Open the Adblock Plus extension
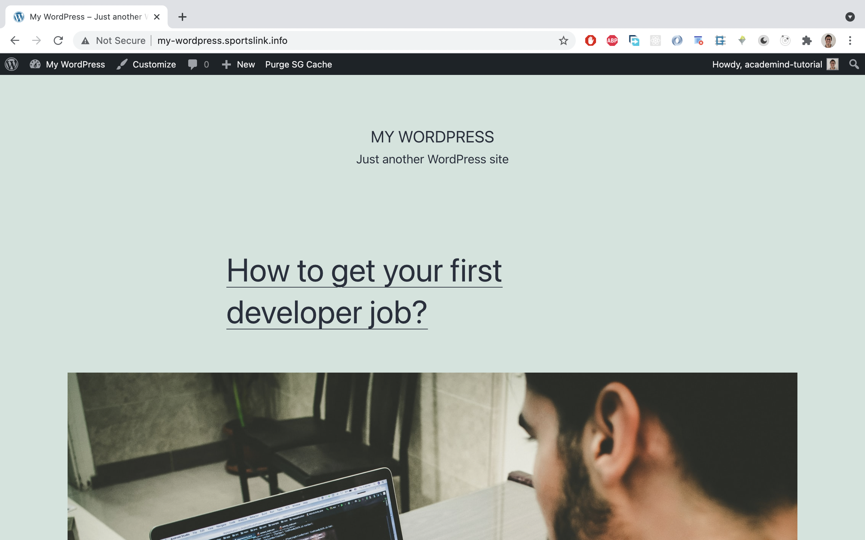The width and height of the screenshot is (865, 540). click(612, 40)
